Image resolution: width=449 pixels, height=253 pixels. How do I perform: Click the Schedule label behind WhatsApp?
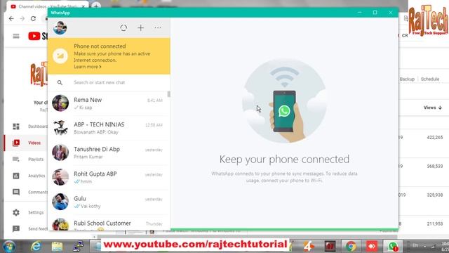[x=430, y=79]
